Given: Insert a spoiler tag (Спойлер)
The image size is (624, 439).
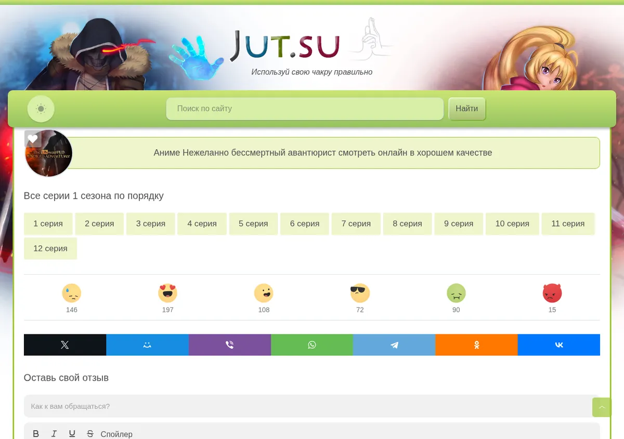Looking at the screenshot, I should pos(116,434).
